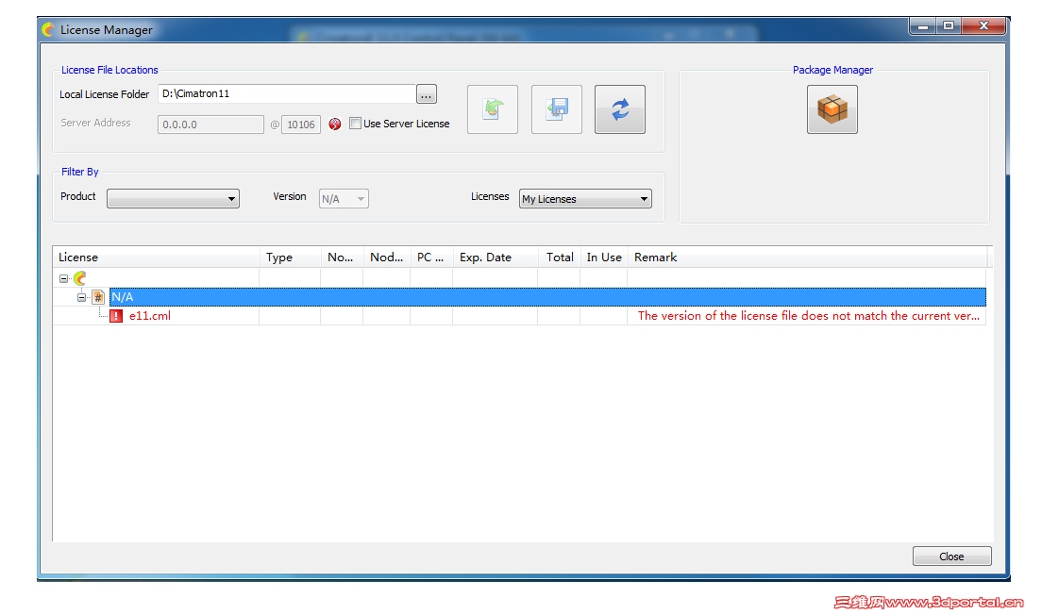Collapse the root tree node
The width and height of the screenshot is (1042, 615).
[x=64, y=279]
